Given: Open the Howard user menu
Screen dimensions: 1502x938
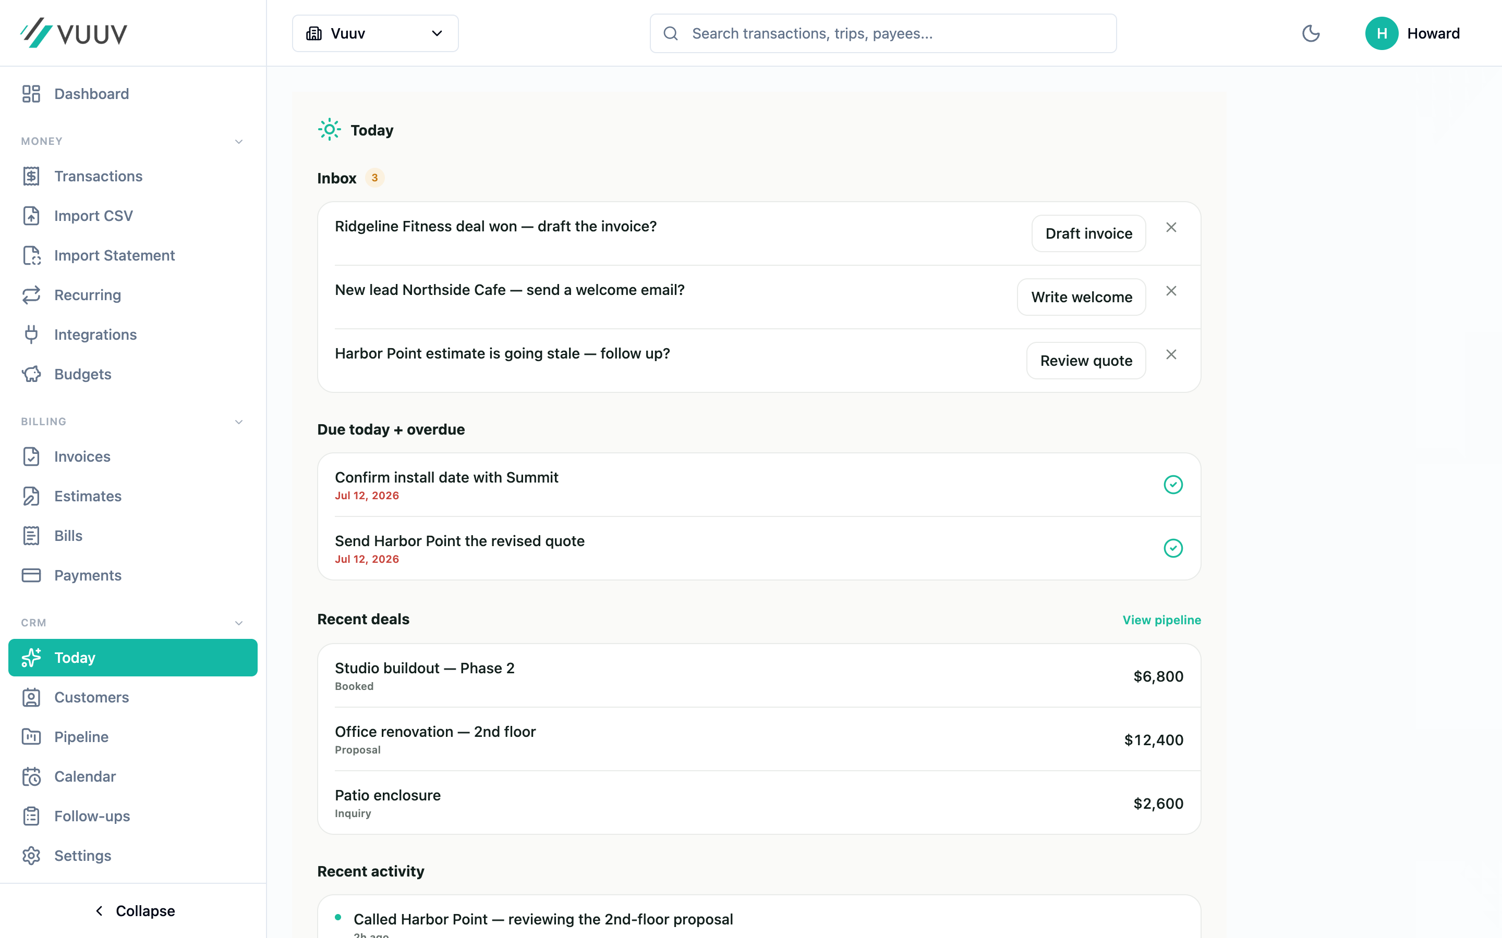Looking at the screenshot, I should point(1413,33).
